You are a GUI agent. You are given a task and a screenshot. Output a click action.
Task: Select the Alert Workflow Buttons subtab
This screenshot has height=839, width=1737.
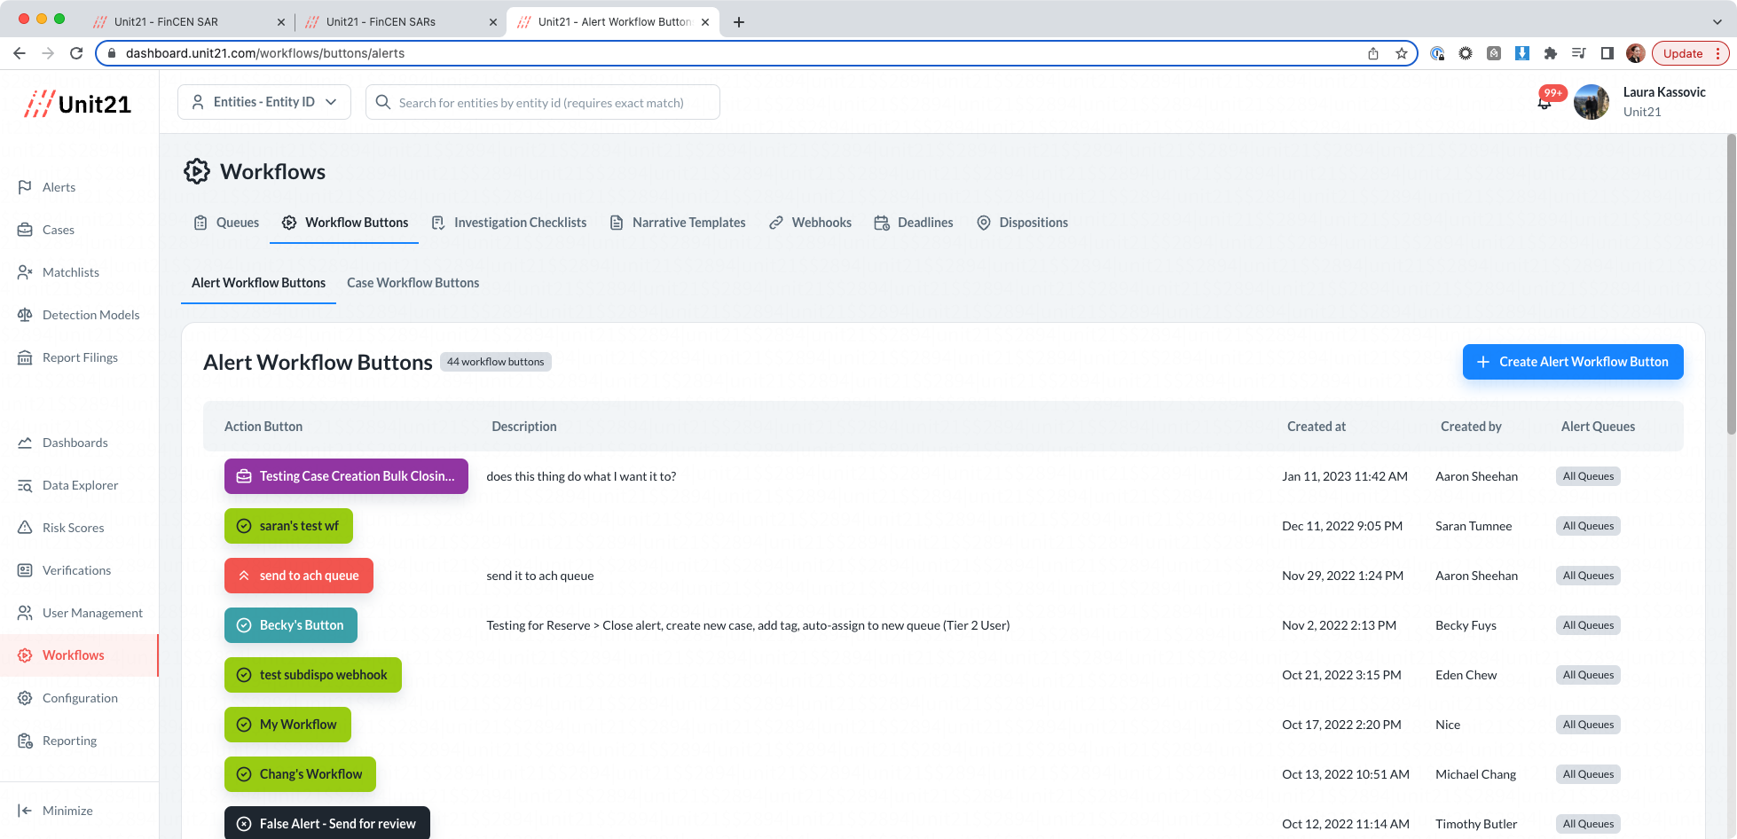(258, 283)
